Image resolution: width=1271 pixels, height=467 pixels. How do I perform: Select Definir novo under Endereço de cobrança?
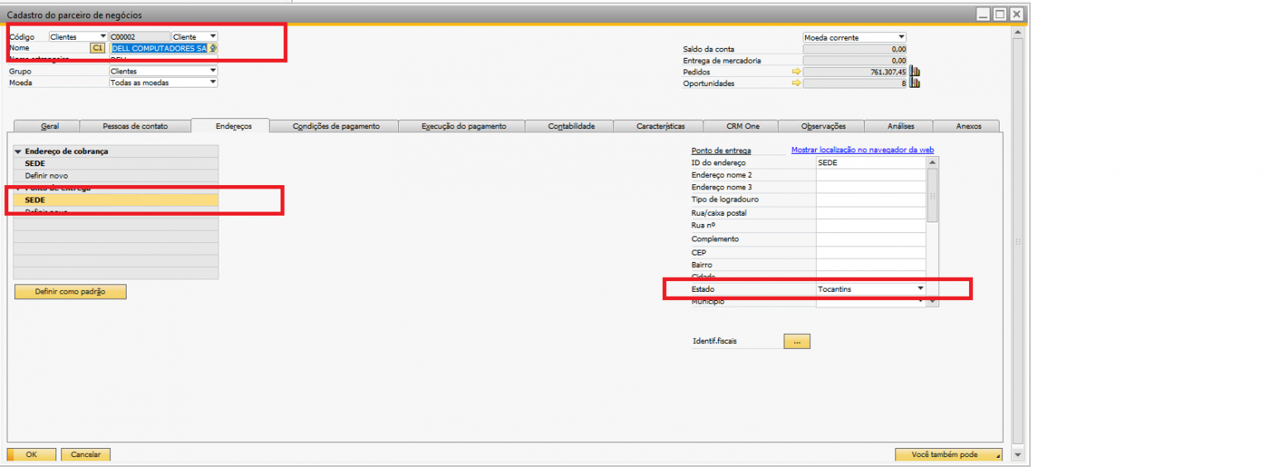coord(46,176)
